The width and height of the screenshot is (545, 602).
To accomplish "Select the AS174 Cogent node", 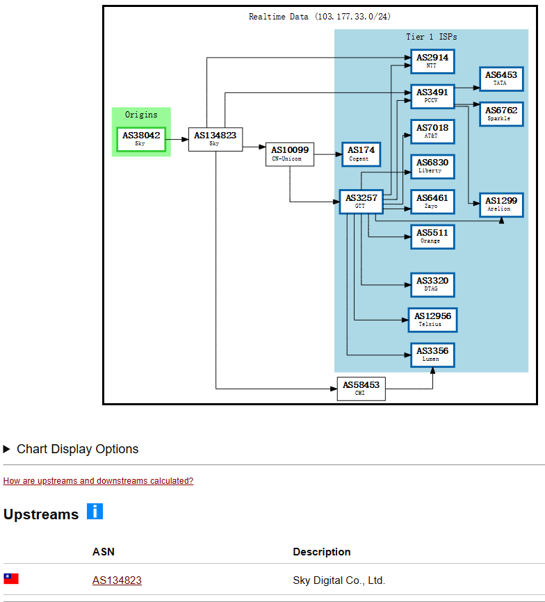I will click(x=361, y=154).
